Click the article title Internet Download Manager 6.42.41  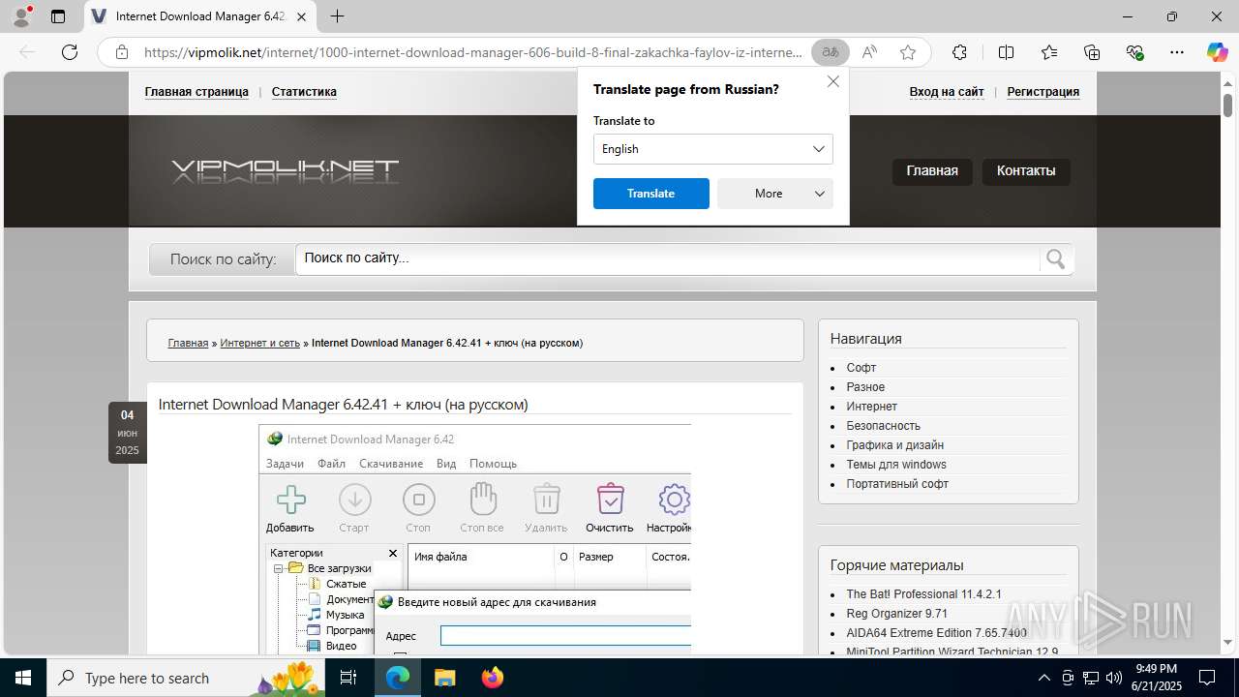tap(344, 405)
